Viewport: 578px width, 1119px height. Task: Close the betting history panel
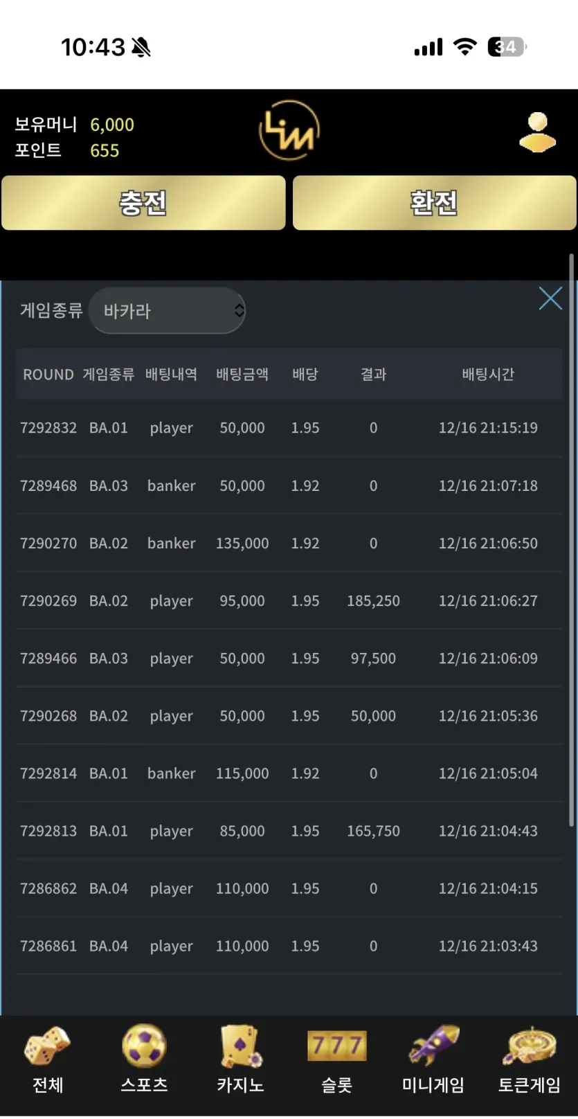[550, 298]
